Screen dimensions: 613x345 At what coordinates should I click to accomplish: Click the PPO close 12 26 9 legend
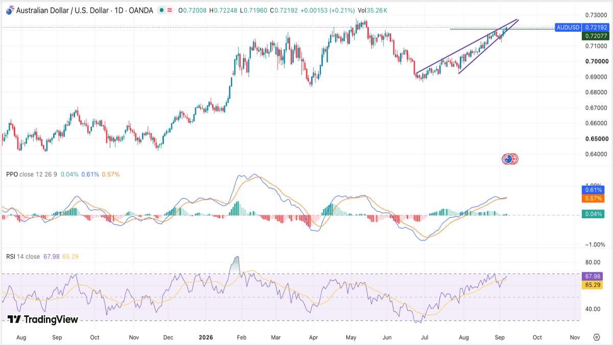point(32,174)
